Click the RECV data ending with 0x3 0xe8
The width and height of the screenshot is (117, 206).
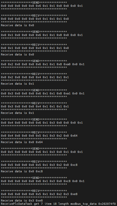pos(39,194)
